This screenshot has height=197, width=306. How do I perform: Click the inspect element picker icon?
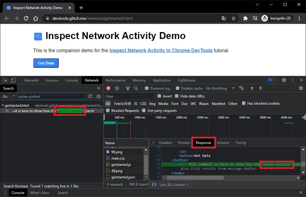(x=5, y=80)
